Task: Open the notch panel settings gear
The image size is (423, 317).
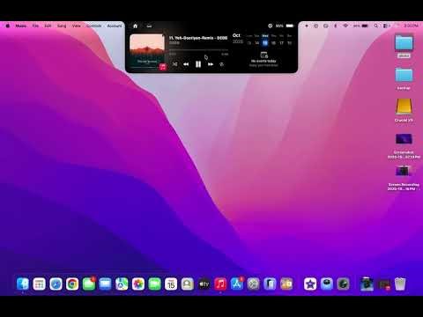Action: coord(270,26)
